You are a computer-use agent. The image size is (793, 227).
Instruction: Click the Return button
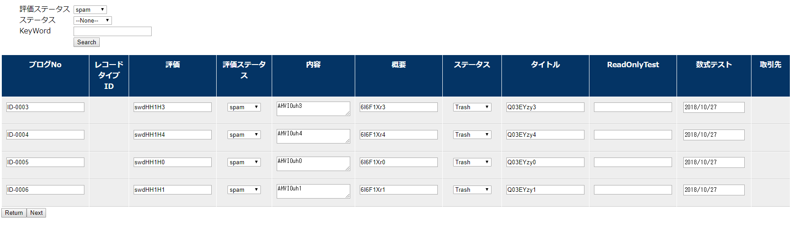tap(14, 213)
